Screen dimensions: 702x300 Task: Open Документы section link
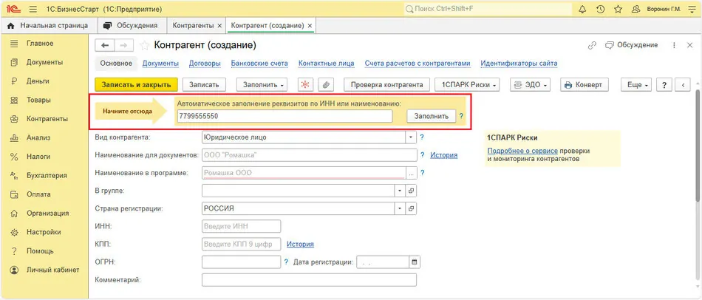[161, 64]
